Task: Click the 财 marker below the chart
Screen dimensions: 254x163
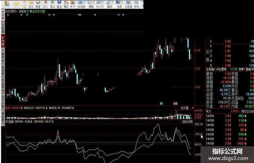Action: click(161, 104)
